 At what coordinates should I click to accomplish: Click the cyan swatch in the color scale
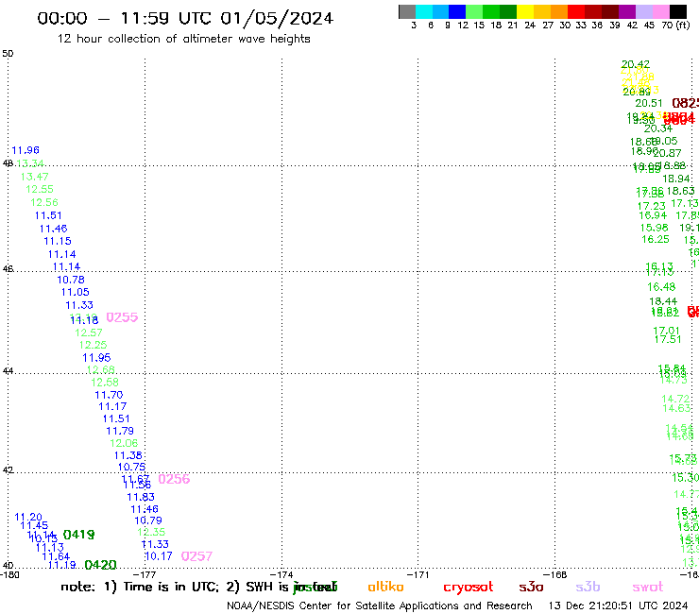[424, 11]
